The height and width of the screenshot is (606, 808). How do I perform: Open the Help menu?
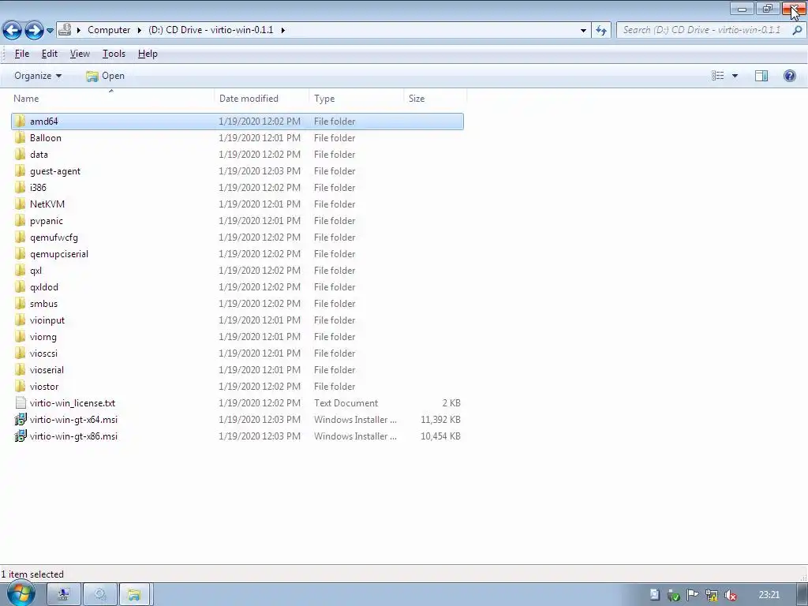point(148,54)
